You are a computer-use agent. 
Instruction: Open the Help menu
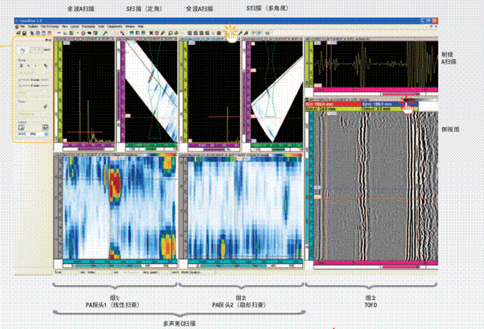(140, 27)
